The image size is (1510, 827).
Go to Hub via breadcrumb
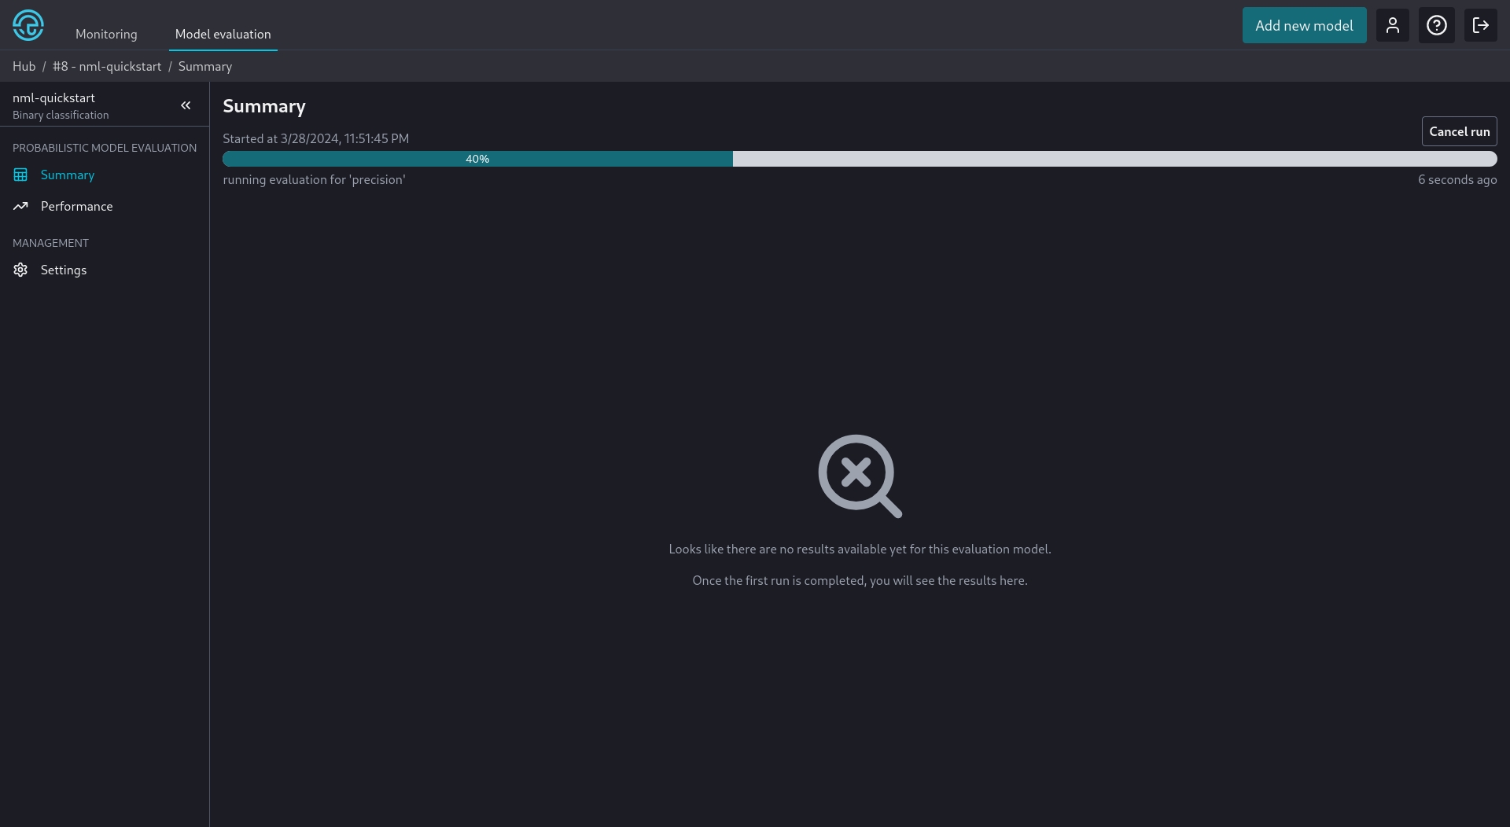click(x=24, y=67)
